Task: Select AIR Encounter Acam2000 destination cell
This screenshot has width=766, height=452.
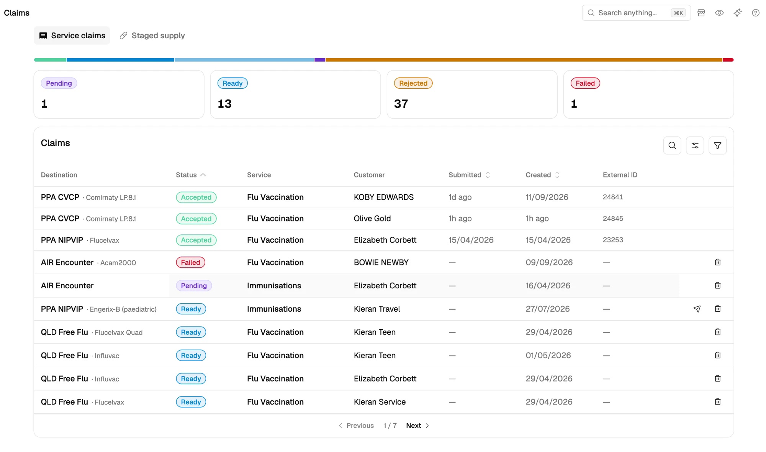Action: coord(88,262)
